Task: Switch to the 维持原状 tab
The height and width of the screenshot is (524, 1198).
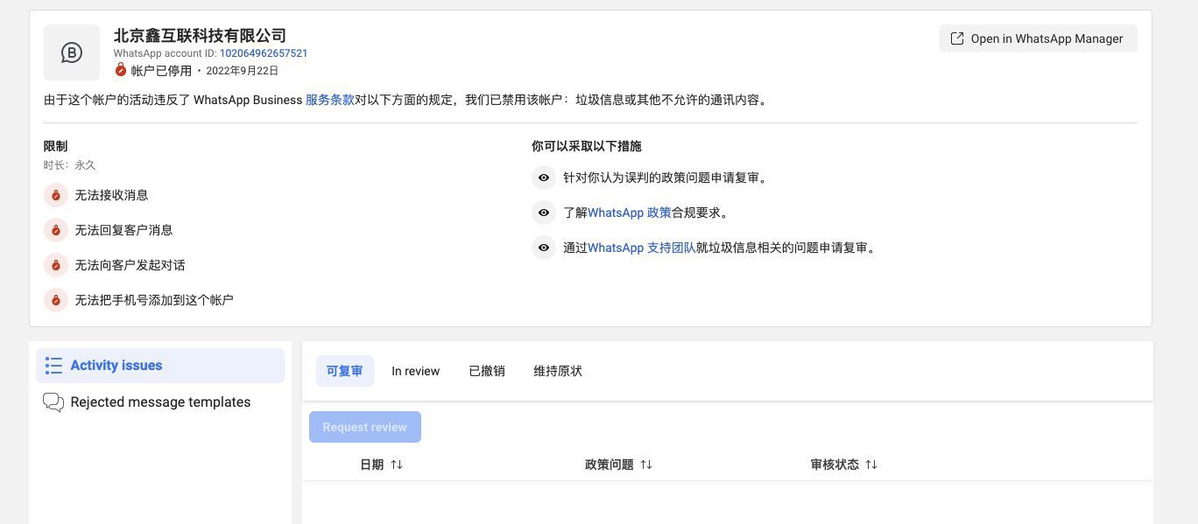Action: tap(558, 371)
